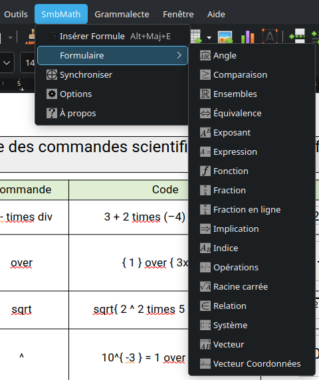Click the Indice subscript icon
The width and height of the screenshot is (319, 380).
tap(205, 248)
